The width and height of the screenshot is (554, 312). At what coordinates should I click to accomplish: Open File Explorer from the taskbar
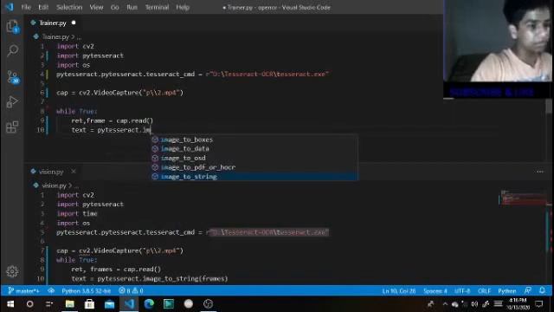tap(69, 304)
